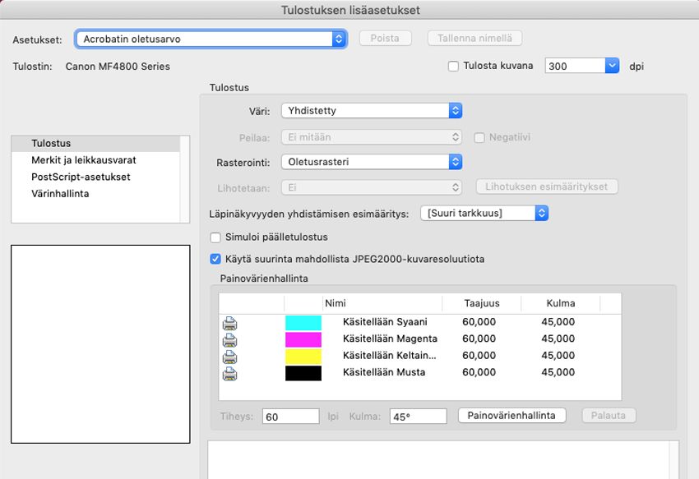Open the Värinhallinta section
Viewport: 699px width, 479px height.
pyautogui.click(x=60, y=194)
